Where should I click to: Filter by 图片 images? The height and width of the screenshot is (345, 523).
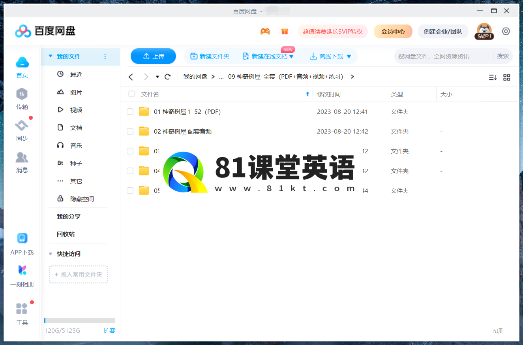tap(76, 92)
